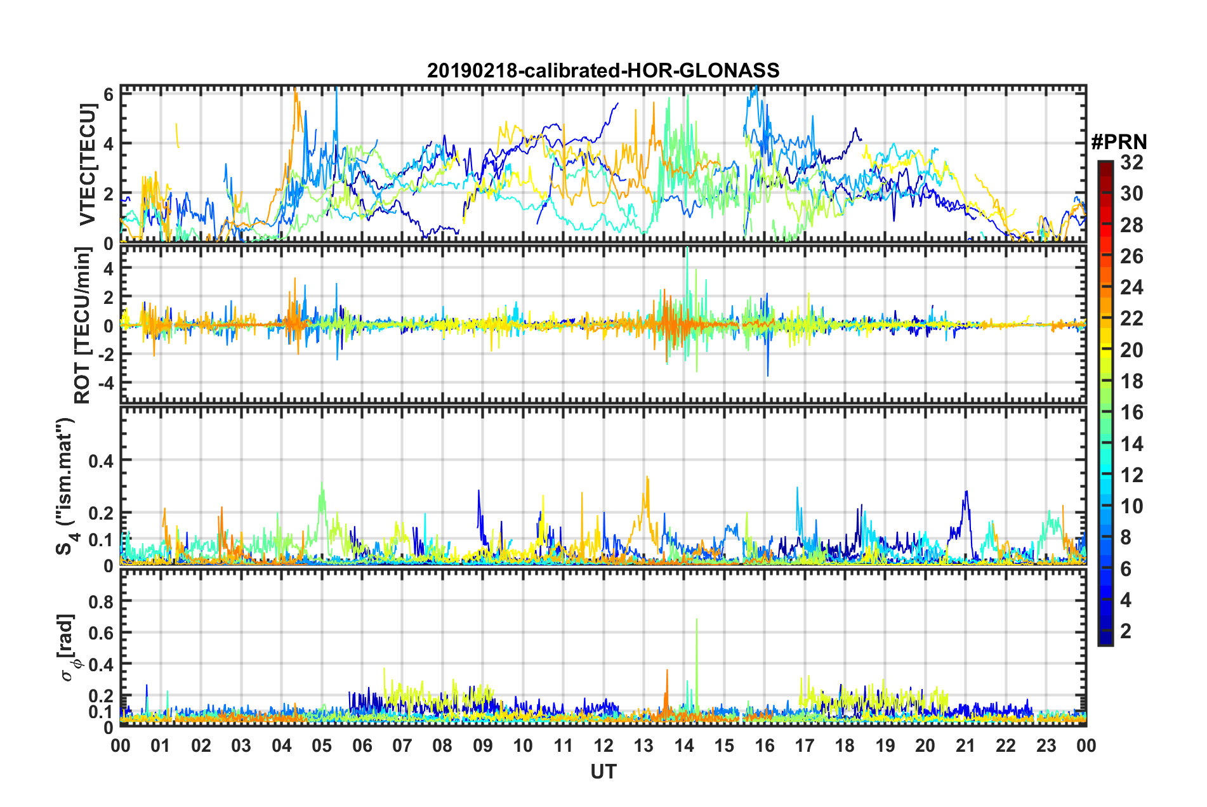Click the PRN colorbar
This screenshot has height=807, width=1207.
click(x=1105, y=403)
